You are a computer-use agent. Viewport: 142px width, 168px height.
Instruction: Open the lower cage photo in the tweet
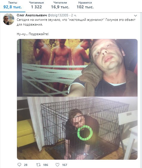click(x=77, y=128)
